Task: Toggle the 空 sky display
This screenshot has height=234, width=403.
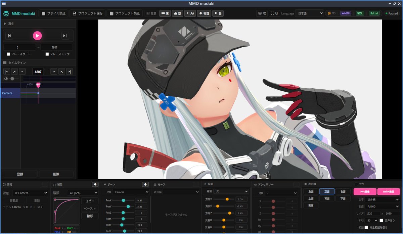Action: 178,13
